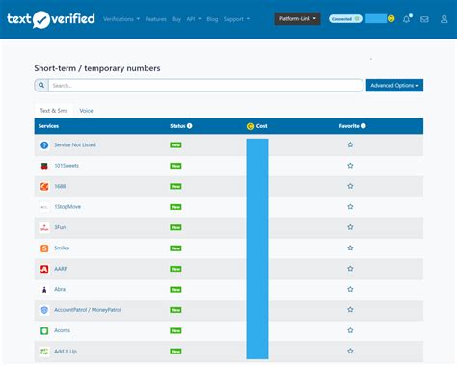Open the Verifications dropdown menu

(121, 19)
